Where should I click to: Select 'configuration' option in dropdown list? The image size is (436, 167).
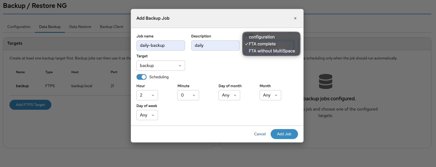(271, 37)
